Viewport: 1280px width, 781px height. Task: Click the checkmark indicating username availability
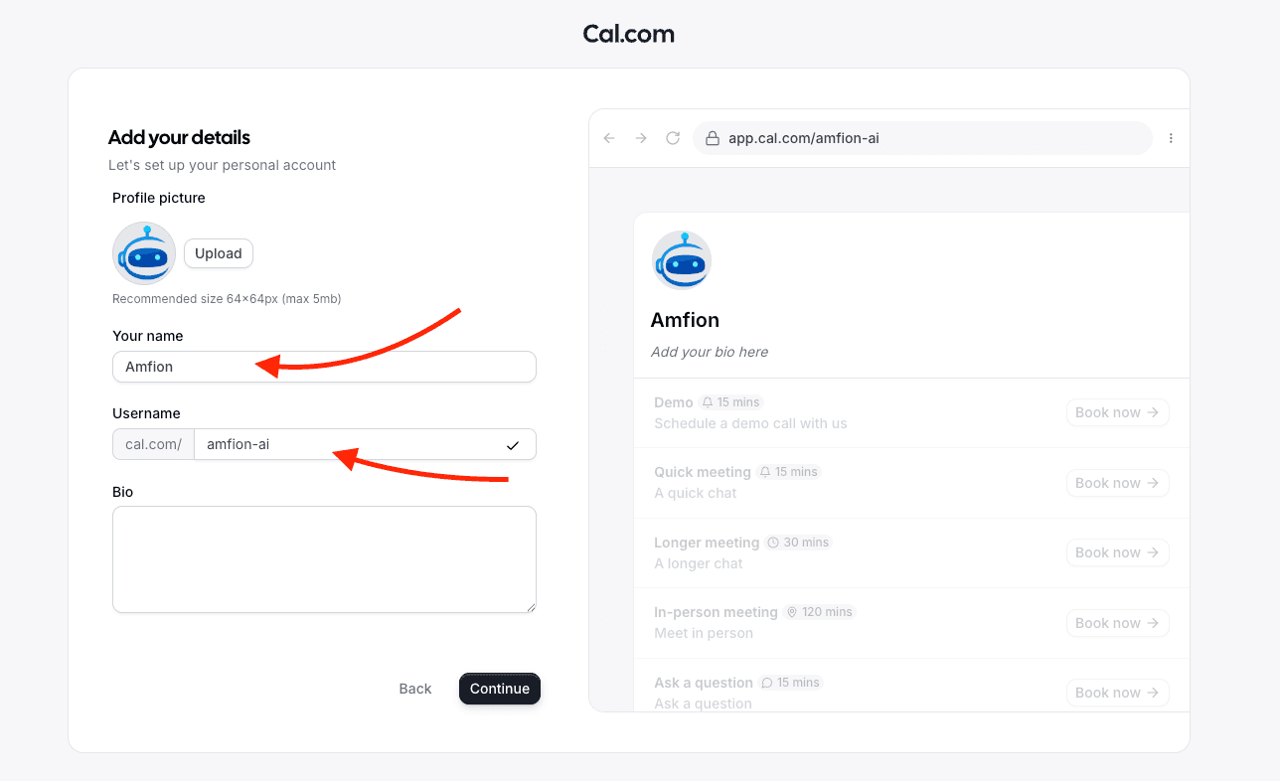click(x=513, y=444)
